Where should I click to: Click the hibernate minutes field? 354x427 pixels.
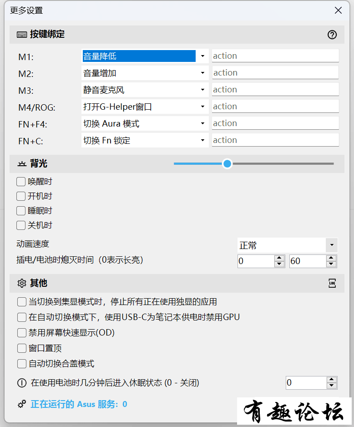pos(306,383)
